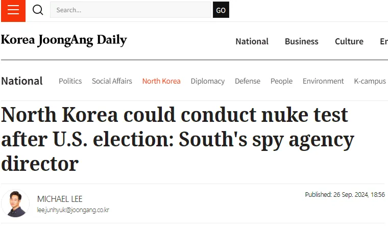Go to Korea JoongAng Daily homepage logo
Screen dimensions: 388x232
pyautogui.click(x=64, y=40)
